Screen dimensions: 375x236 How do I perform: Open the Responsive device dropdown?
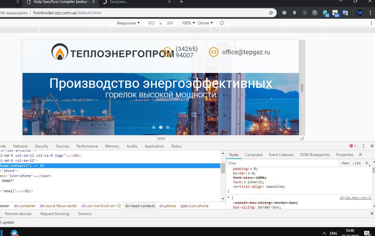click(128, 23)
